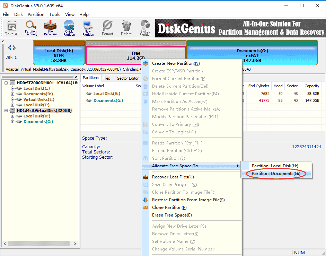Viewport: 326px width, 256px height.
Task: Click the 147.0GB capacity cell
Action: [312, 100]
